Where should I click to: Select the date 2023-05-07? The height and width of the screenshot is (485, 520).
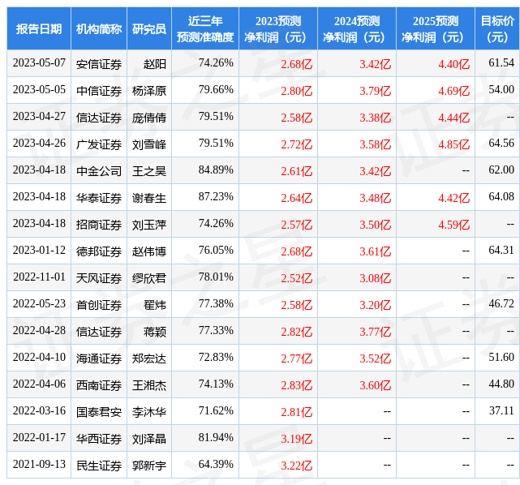39,63
